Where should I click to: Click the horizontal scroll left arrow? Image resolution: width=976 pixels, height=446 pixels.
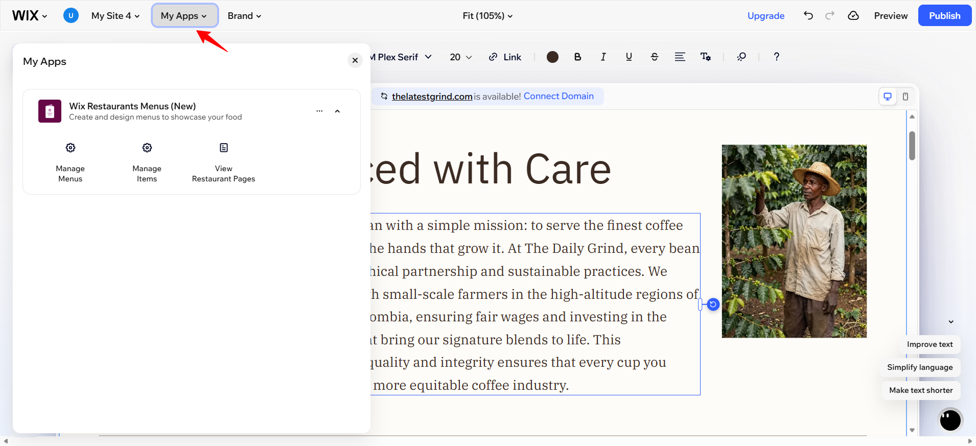6,441
